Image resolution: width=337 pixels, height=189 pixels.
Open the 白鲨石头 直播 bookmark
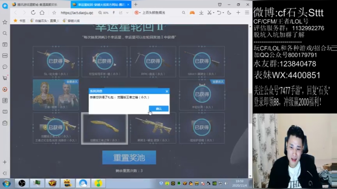(44, 21)
